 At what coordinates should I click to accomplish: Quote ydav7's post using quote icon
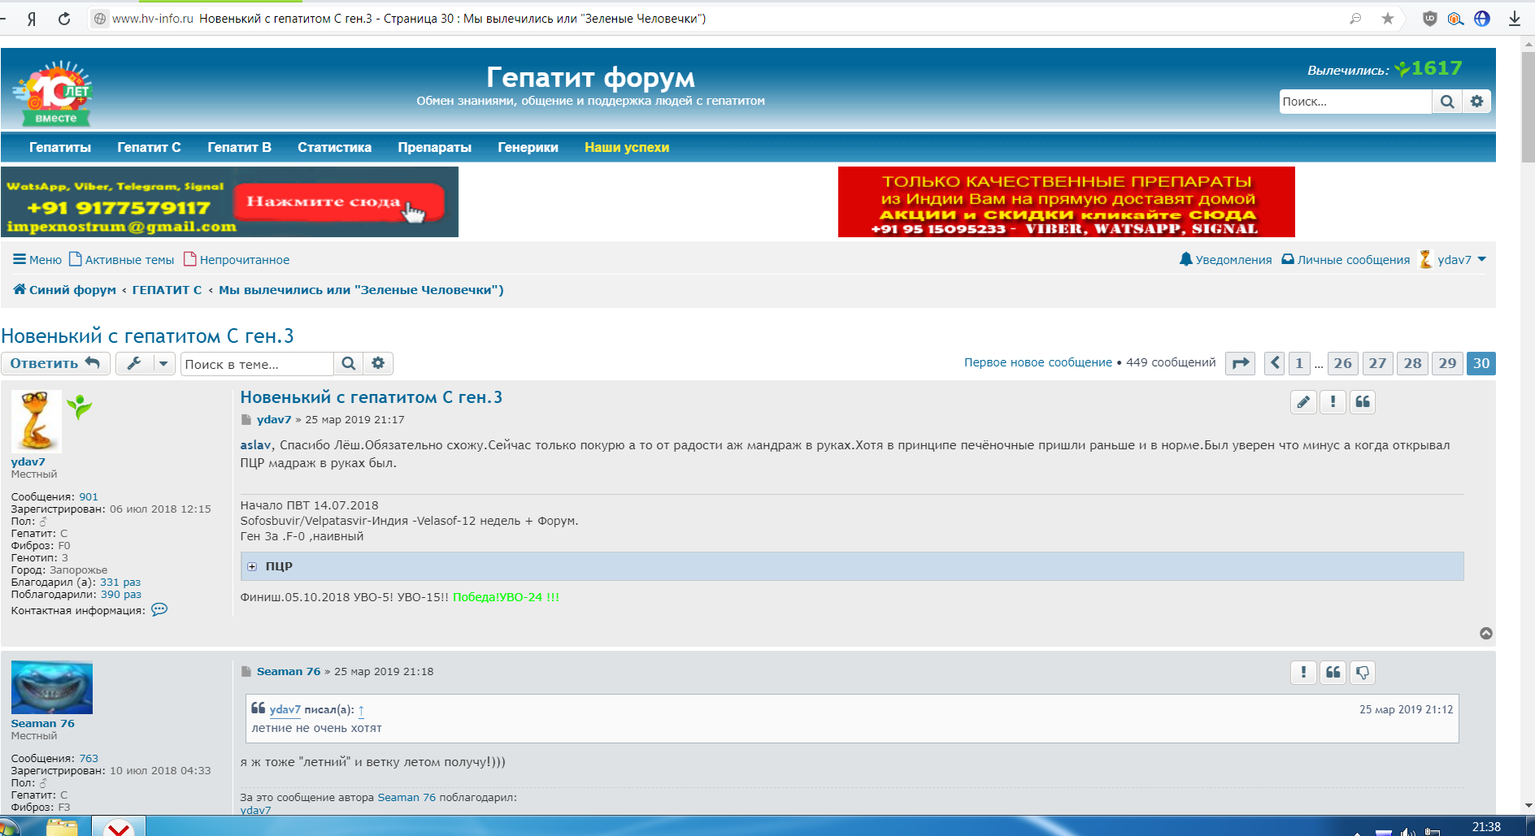[x=1363, y=402]
